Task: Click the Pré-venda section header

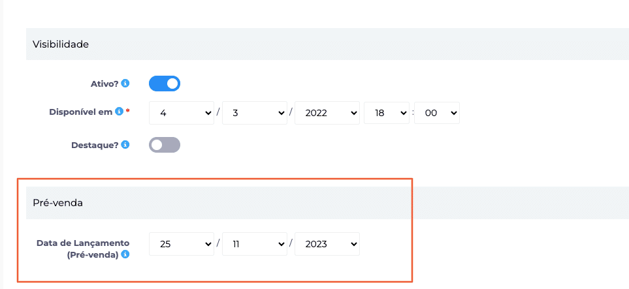Action: (x=57, y=203)
